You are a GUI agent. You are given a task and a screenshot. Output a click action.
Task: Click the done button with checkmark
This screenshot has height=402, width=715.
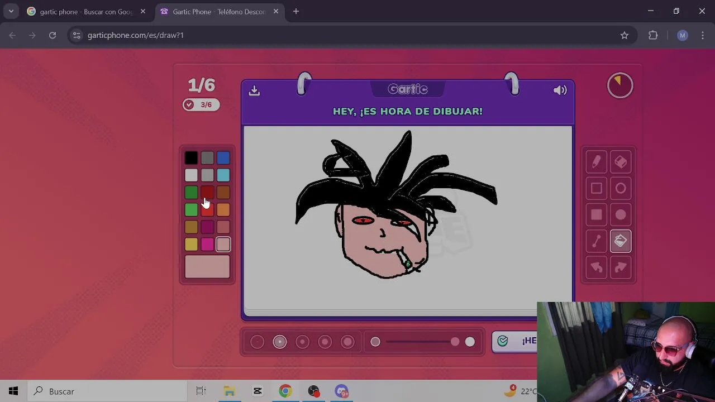point(514,341)
